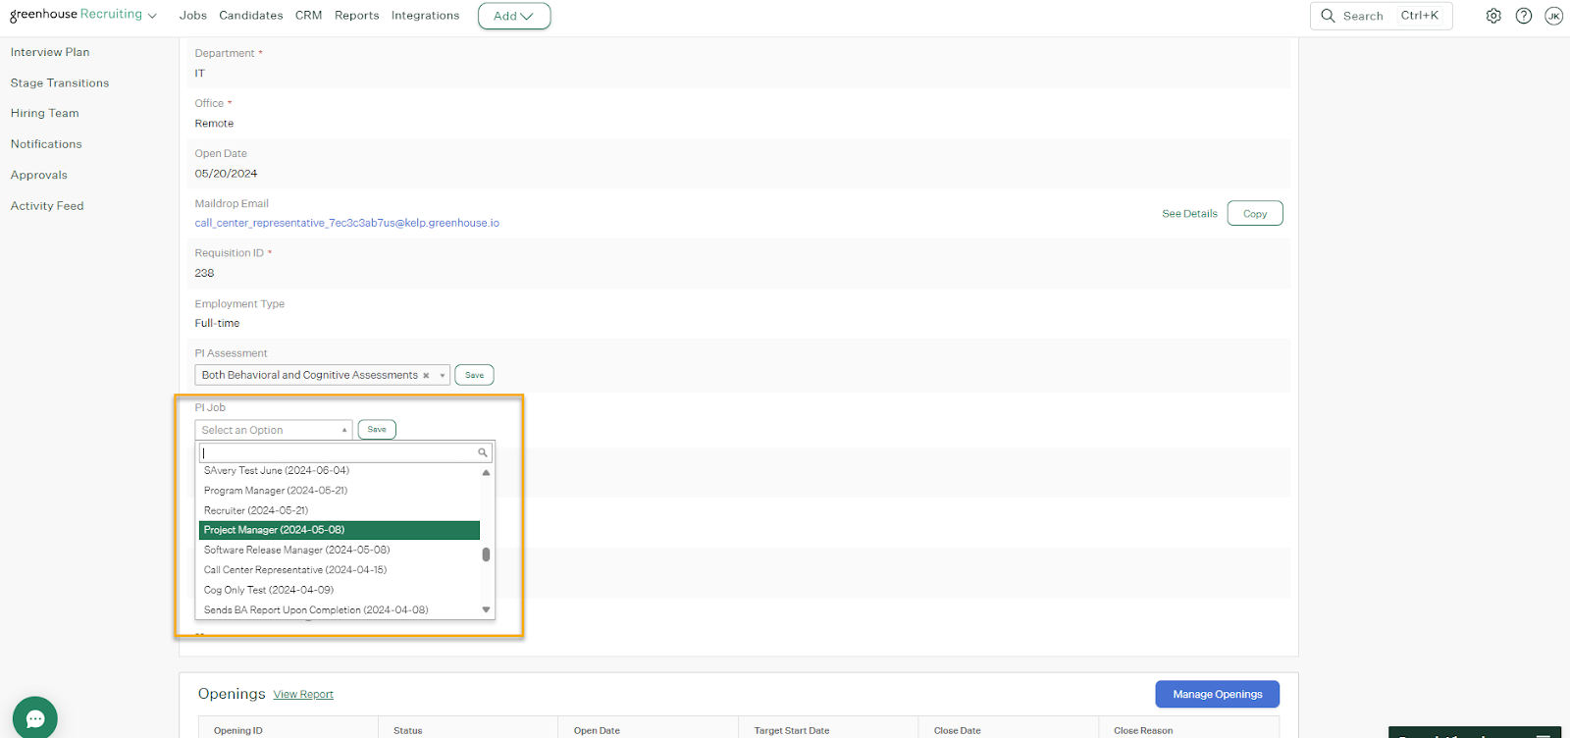The image size is (1570, 738).
Task: Open the chat support bubble
Action: click(35, 717)
